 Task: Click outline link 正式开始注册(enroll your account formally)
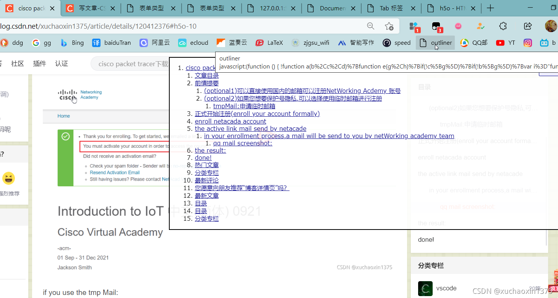257,114
